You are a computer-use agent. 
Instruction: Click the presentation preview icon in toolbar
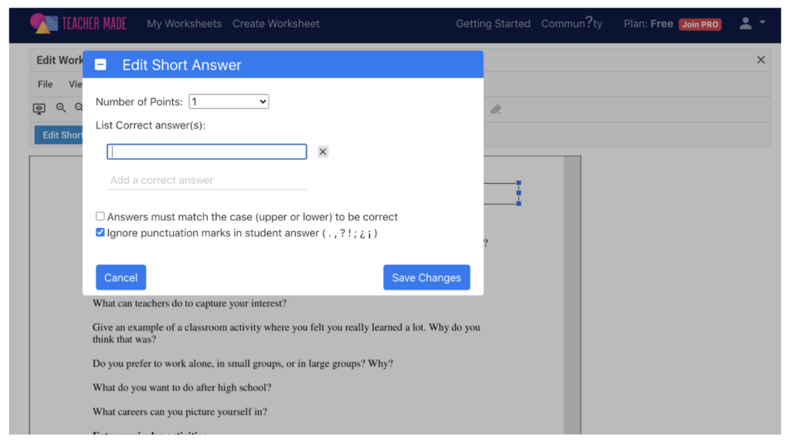tap(39, 108)
